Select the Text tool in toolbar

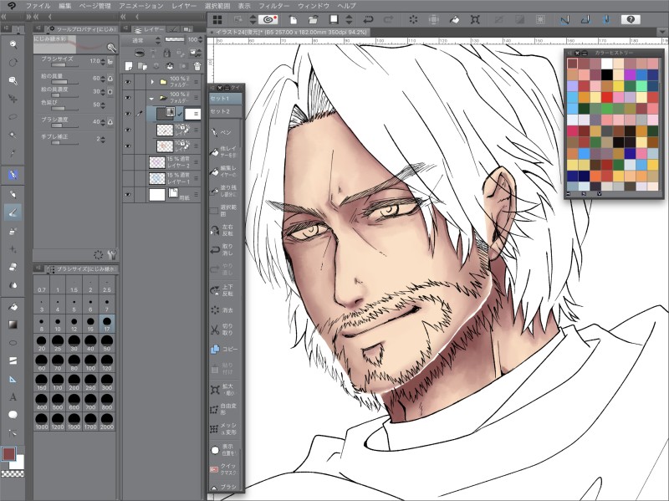click(13, 396)
